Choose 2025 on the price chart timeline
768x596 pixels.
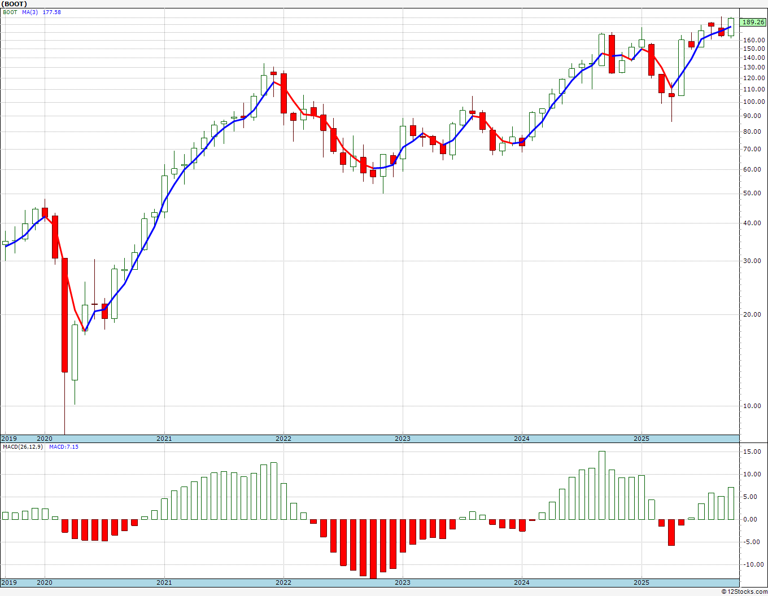(x=642, y=439)
